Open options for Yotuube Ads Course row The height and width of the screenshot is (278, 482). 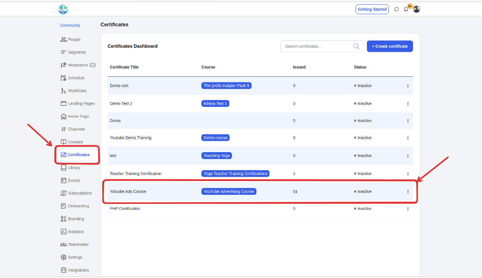pyautogui.click(x=408, y=192)
